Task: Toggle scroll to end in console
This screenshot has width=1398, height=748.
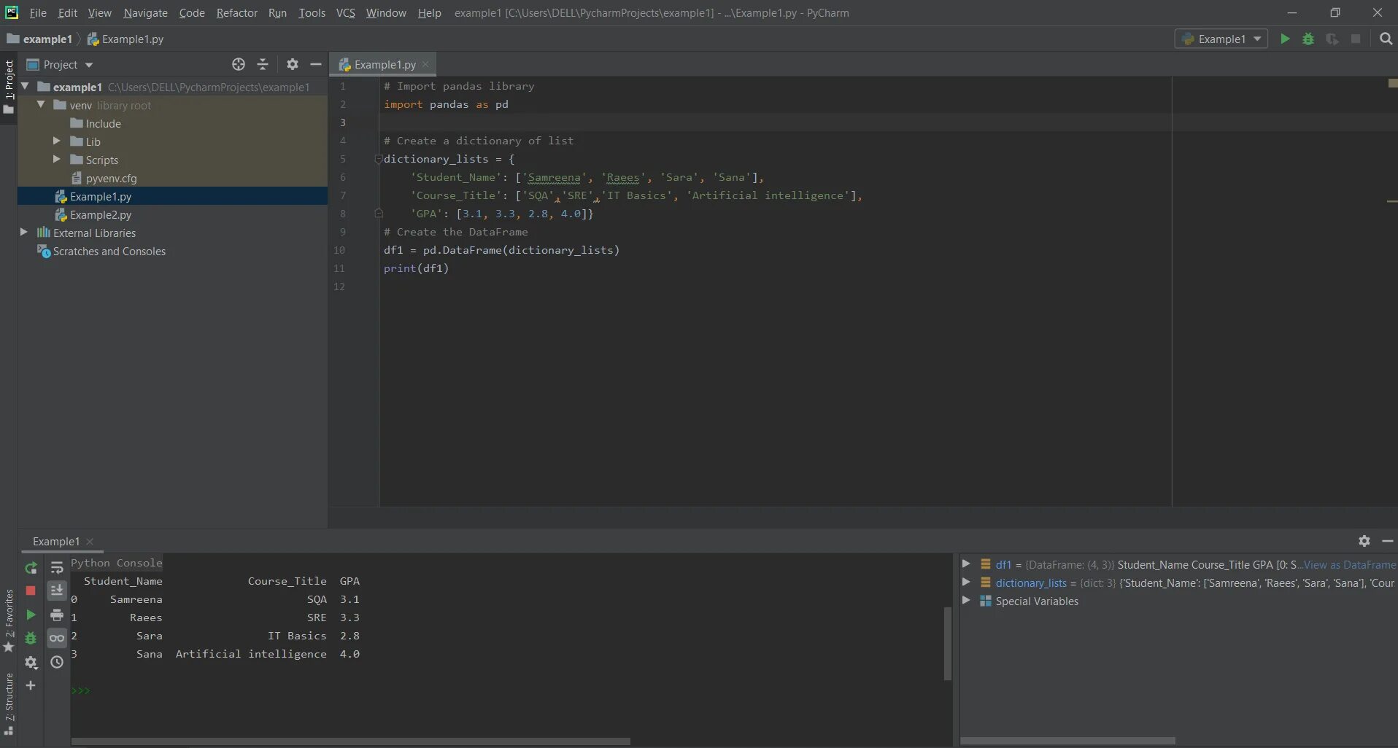Action: pos(57,591)
